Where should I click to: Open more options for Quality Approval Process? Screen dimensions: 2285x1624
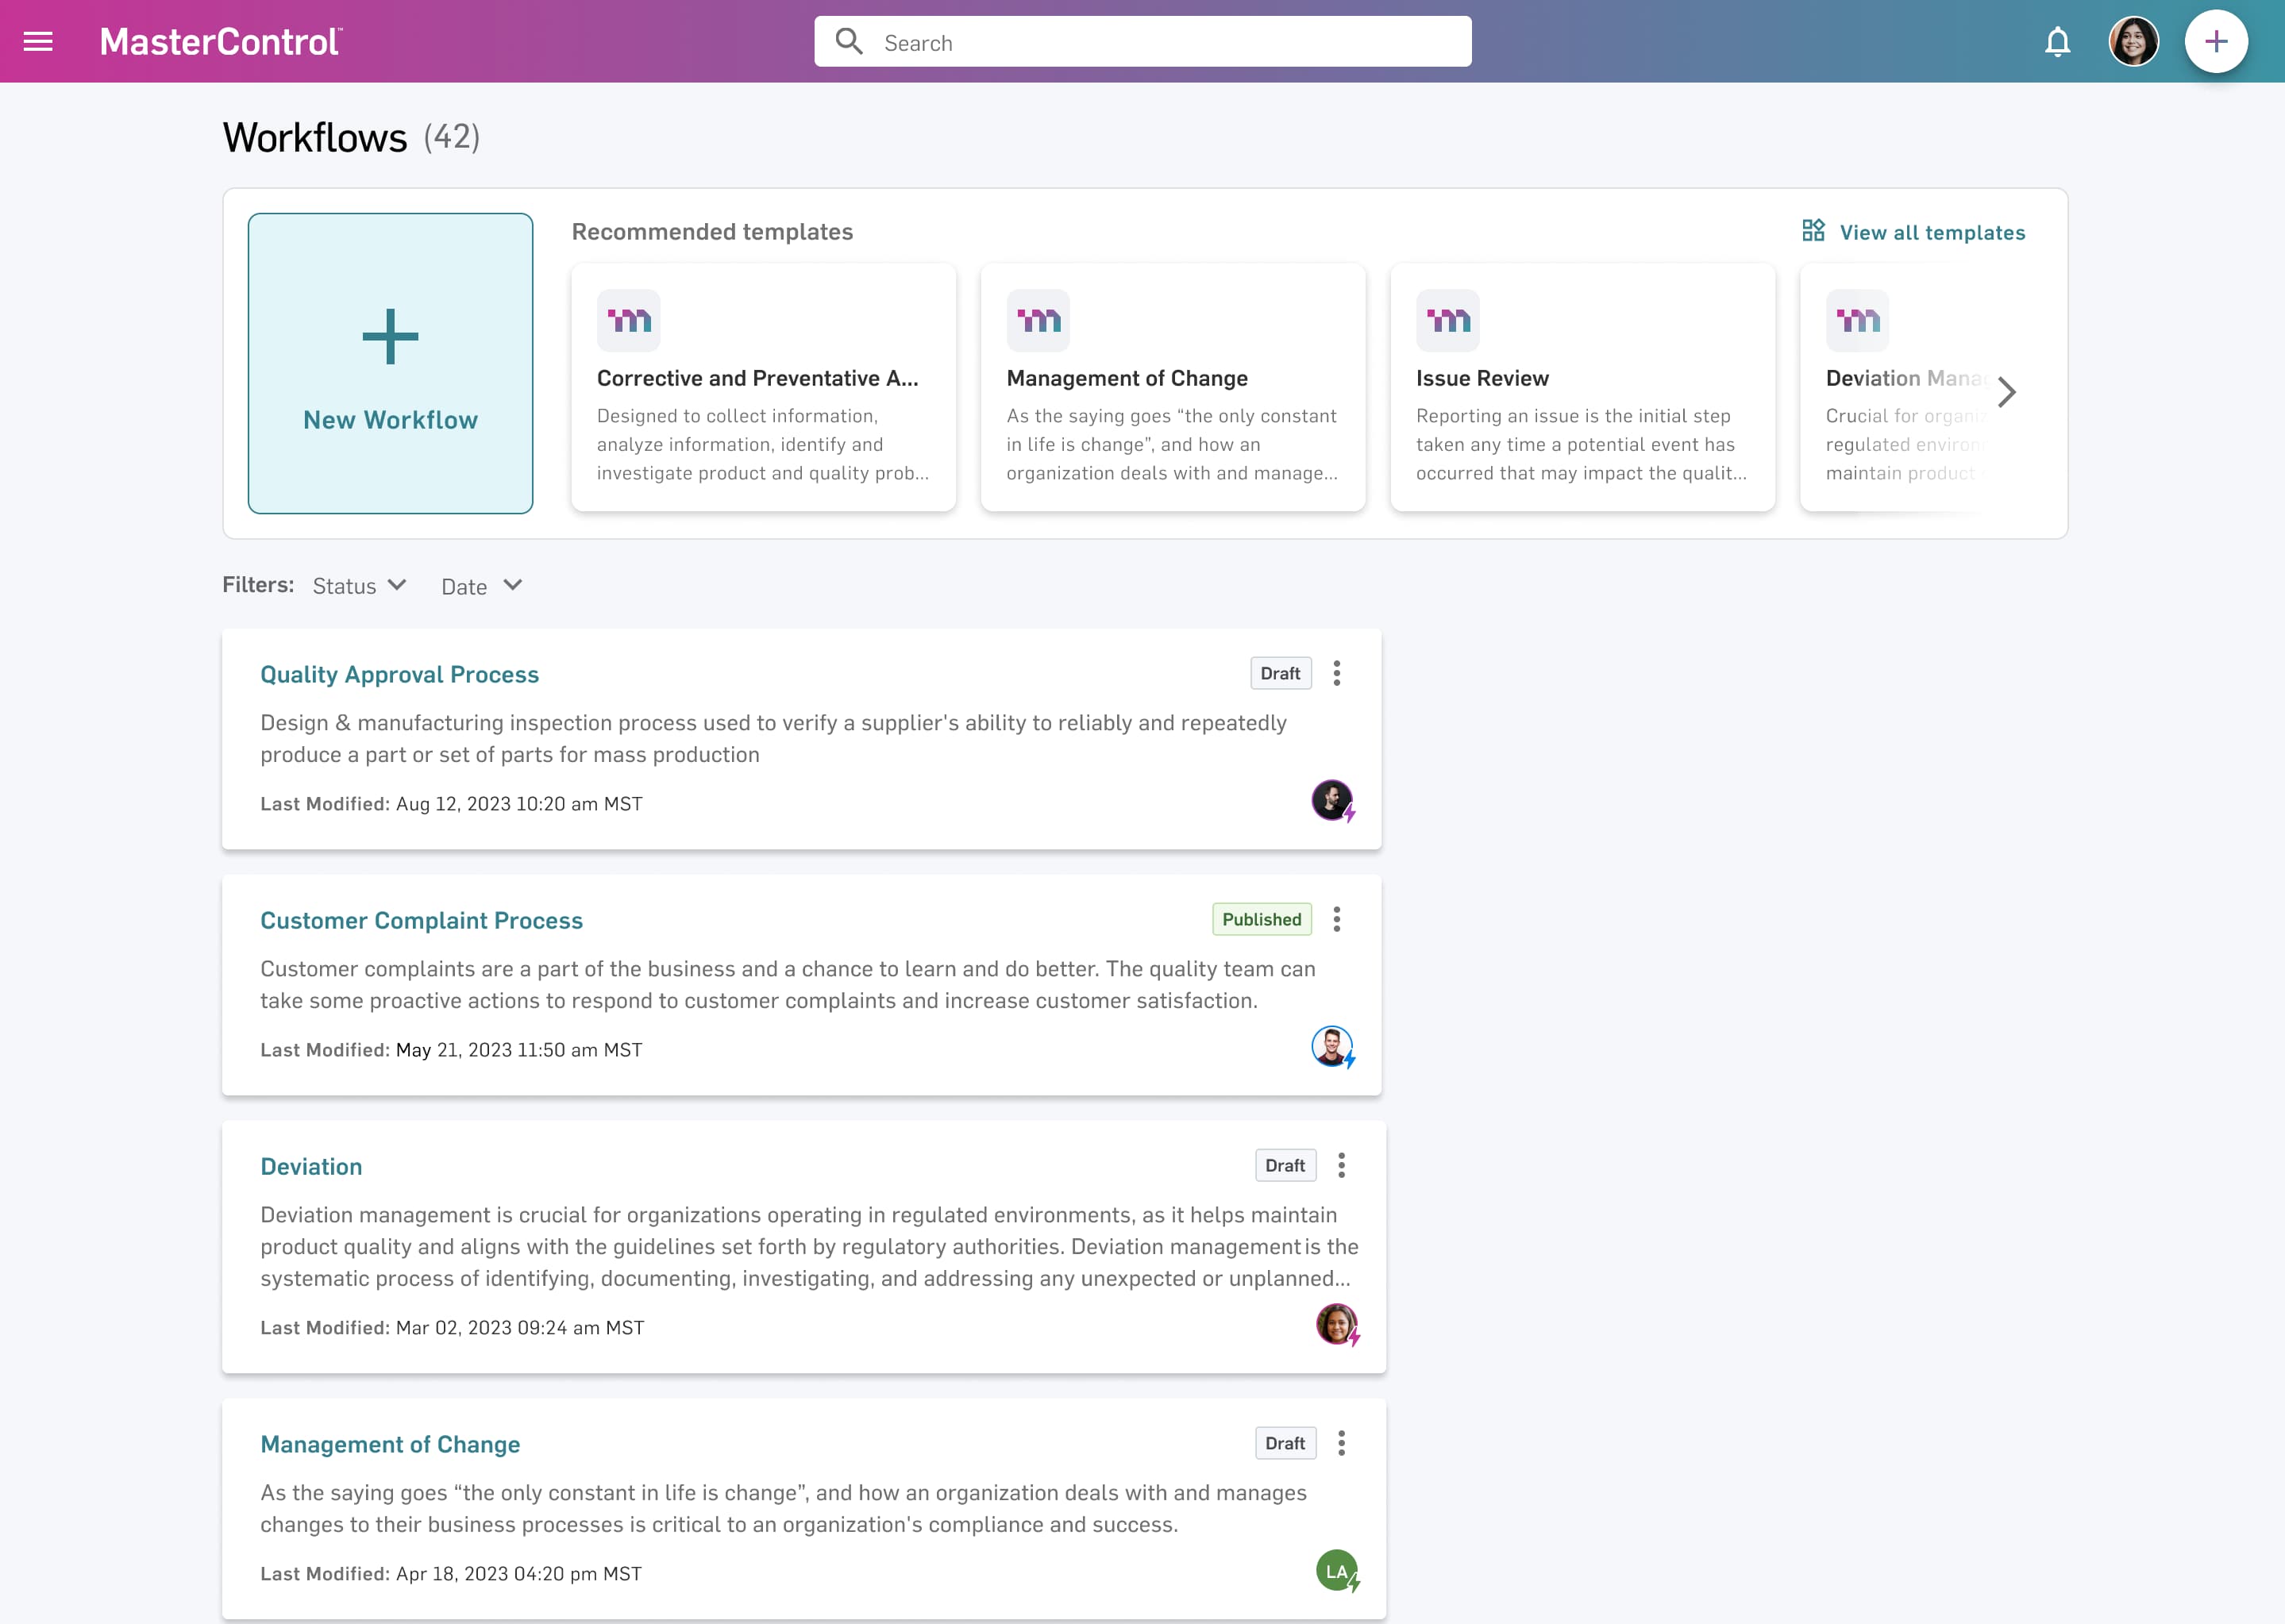coord(1336,673)
